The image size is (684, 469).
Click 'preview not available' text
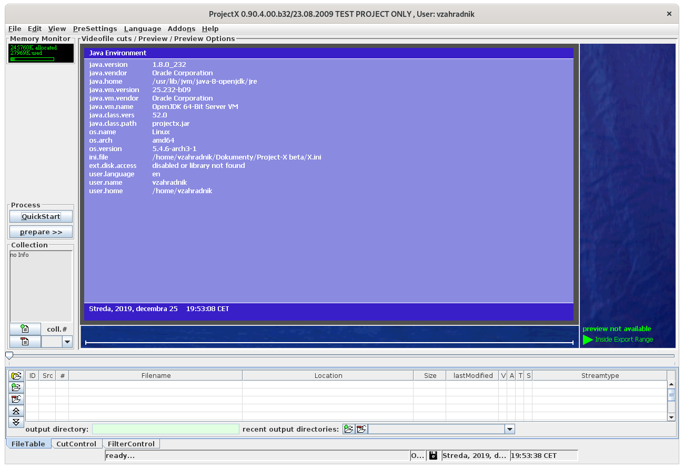pyautogui.click(x=617, y=328)
